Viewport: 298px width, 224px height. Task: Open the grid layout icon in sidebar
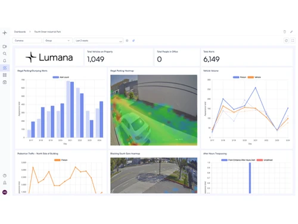pyautogui.click(x=5, y=75)
